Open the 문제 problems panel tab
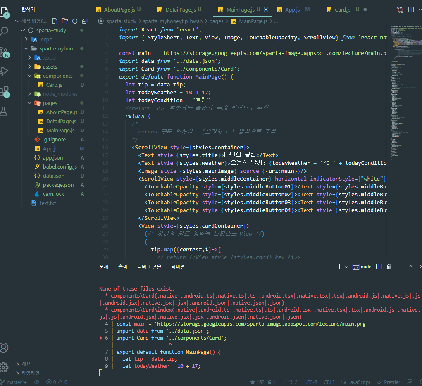 104,267
